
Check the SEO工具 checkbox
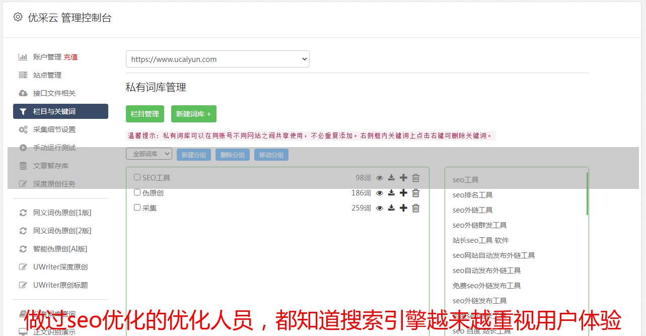tap(137, 177)
